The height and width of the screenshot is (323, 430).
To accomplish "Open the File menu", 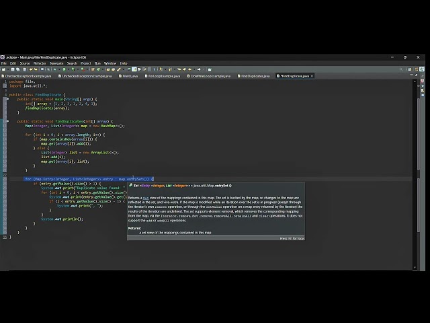I will 3,63.
